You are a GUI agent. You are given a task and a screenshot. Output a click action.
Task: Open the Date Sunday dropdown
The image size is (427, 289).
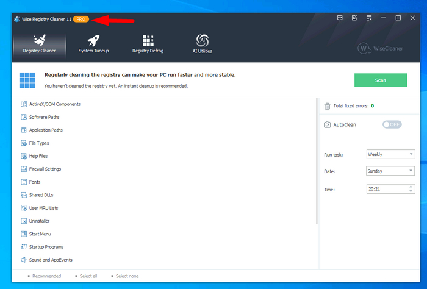(x=390, y=171)
